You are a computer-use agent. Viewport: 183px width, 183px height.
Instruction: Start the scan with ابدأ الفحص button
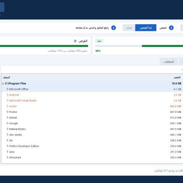(x=146, y=28)
